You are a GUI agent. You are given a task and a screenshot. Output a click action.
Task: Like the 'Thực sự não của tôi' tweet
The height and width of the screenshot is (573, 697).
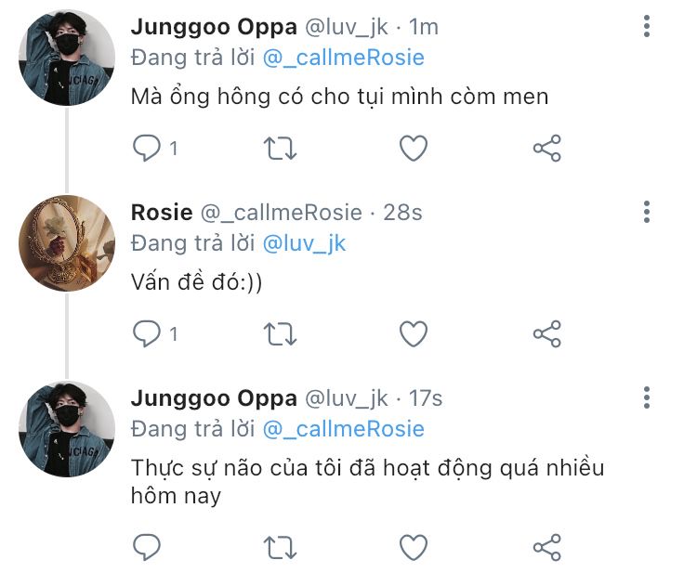tap(414, 547)
